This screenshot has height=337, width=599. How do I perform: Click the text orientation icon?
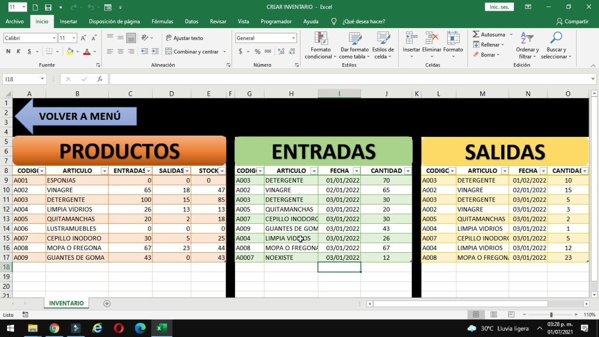(x=145, y=38)
